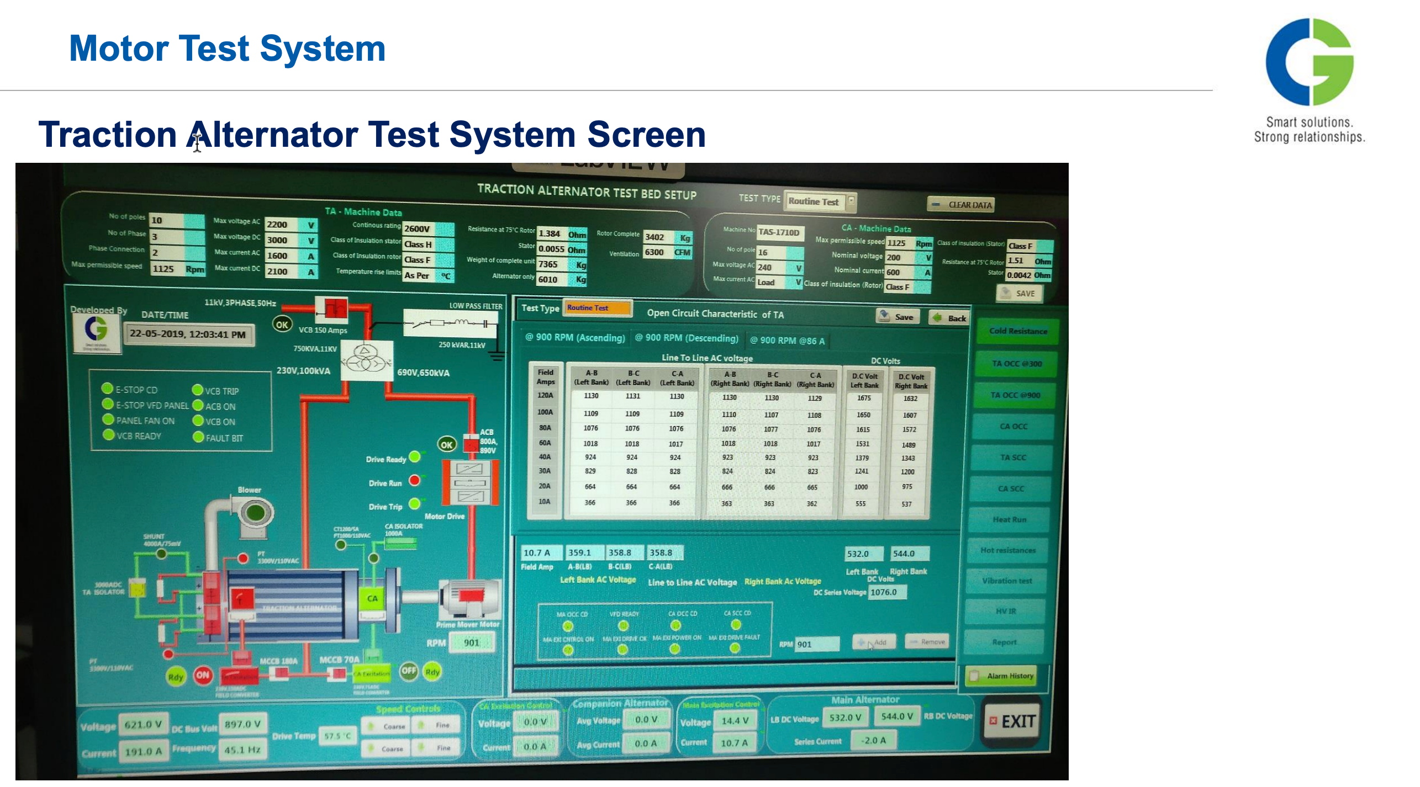This screenshot has height=787, width=1420.
Task: Click the RPM 901 field beside Add
Action: point(816,644)
